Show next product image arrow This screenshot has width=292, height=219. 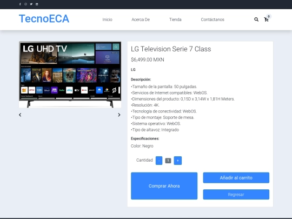[x=119, y=115]
